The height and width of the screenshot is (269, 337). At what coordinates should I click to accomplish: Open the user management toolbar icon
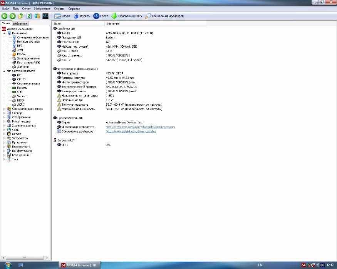coord(37,16)
